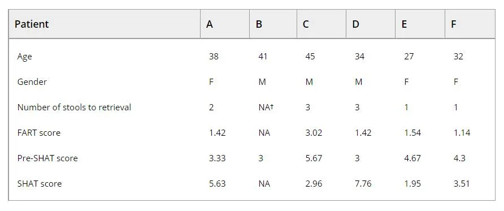Select column header C
This screenshot has height=211, width=504.
tap(306, 24)
